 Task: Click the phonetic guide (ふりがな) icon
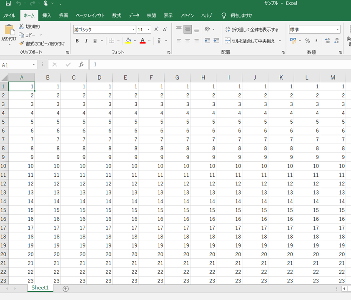tap(159, 41)
